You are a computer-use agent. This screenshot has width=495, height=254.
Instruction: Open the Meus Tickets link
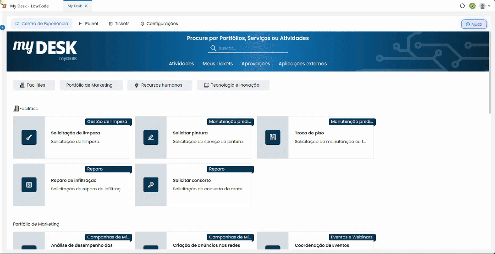click(x=218, y=63)
